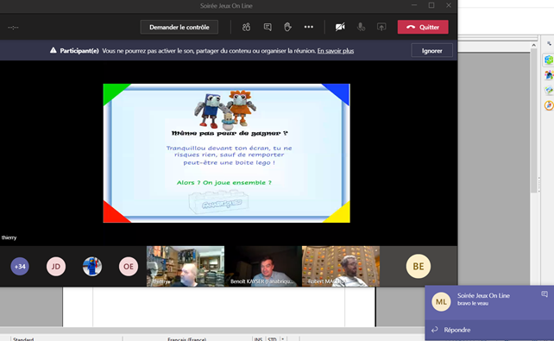Click the Demander le contrôle button
The height and width of the screenshot is (341, 554).
(179, 28)
